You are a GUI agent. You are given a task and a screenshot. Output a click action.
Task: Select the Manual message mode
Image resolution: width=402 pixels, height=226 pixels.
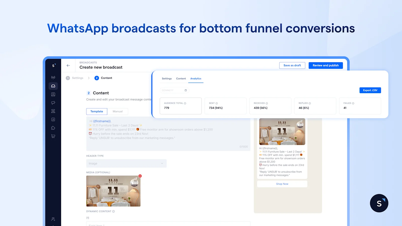[x=118, y=111]
